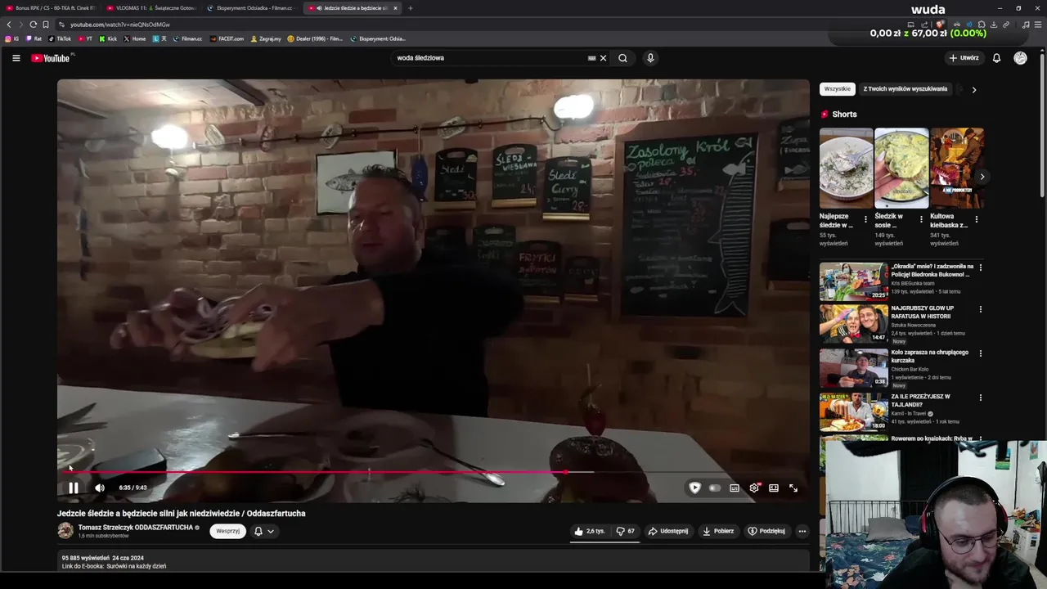Switch to Bonus RPK / CS browser tab

click(52, 8)
